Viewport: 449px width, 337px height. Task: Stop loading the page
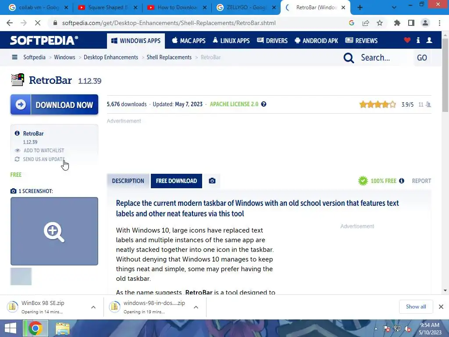coord(38,23)
